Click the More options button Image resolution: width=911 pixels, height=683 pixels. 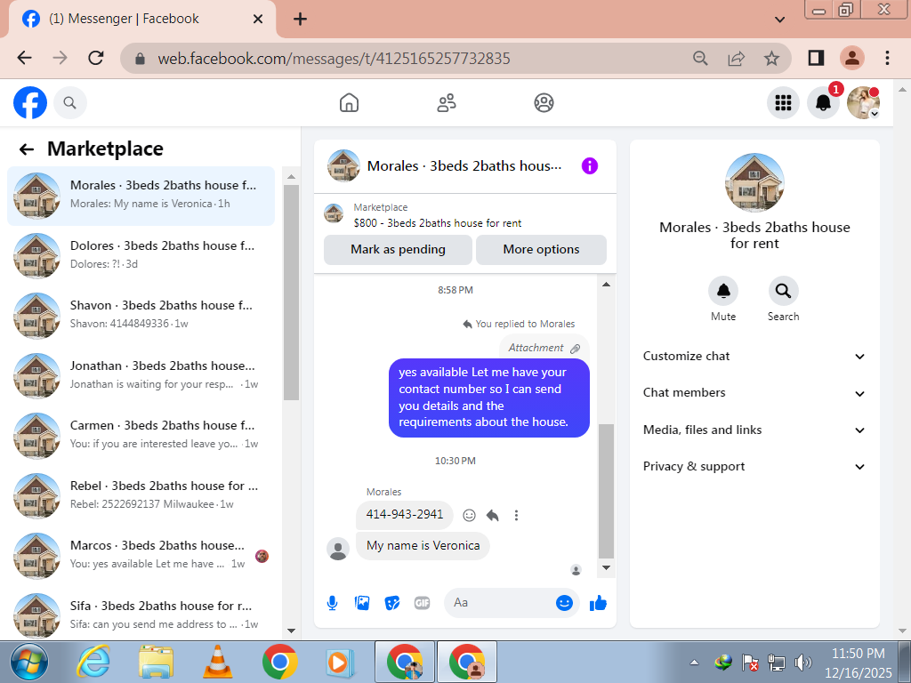pos(541,250)
